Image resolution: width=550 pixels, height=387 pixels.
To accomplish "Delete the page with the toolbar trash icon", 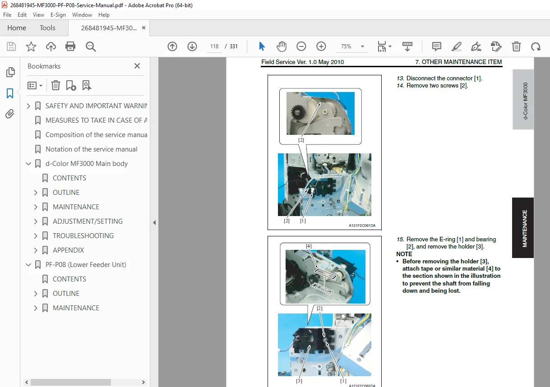I will pyautogui.click(x=516, y=46).
